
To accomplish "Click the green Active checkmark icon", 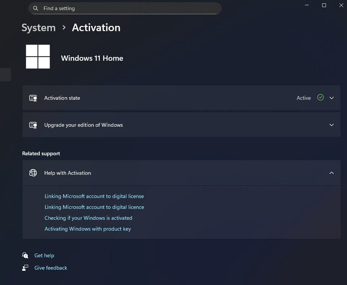I will [320, 97].
